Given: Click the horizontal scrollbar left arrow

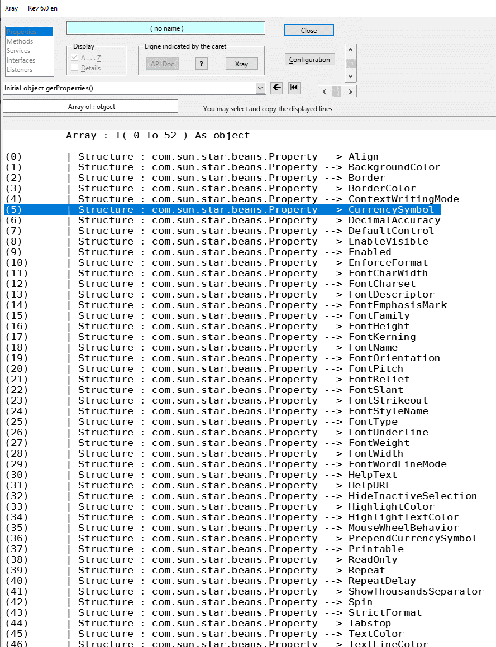Looking at the screenshot, I should point(323,92).
